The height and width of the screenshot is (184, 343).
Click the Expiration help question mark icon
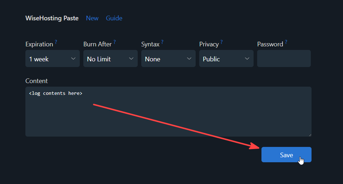coord(56,42)
